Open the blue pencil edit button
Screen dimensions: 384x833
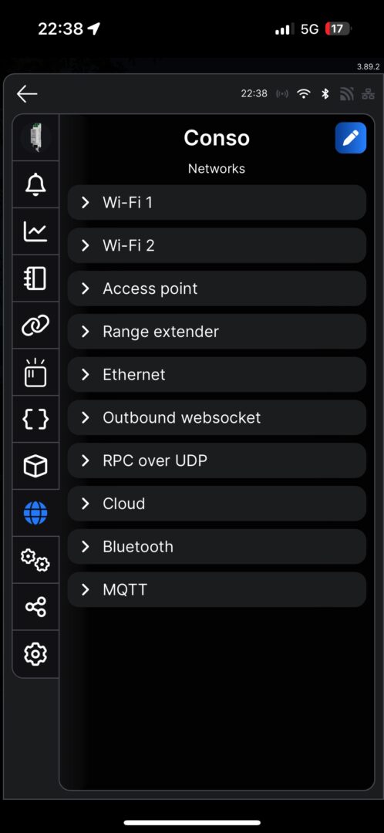pos(351,137)
